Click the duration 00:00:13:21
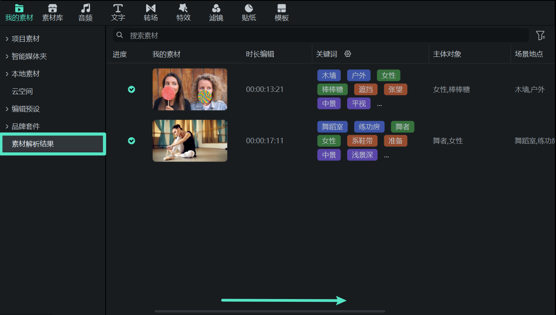 click(265, 90)
